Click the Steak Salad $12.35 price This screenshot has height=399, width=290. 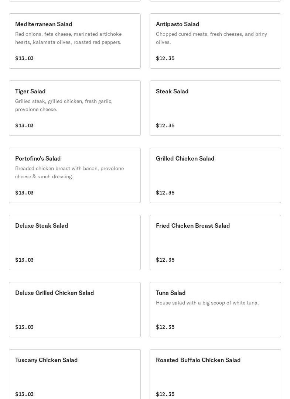165,125
